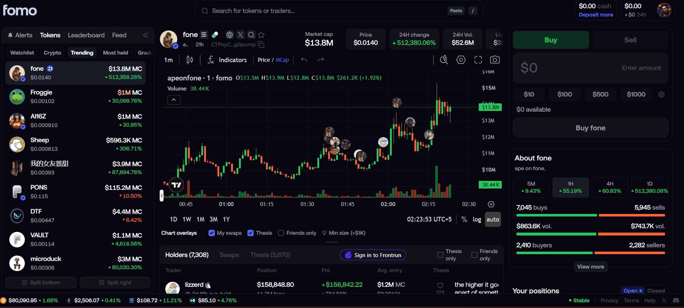Select the $100 preset amount

pyautogui.click(x=565, y=94)
